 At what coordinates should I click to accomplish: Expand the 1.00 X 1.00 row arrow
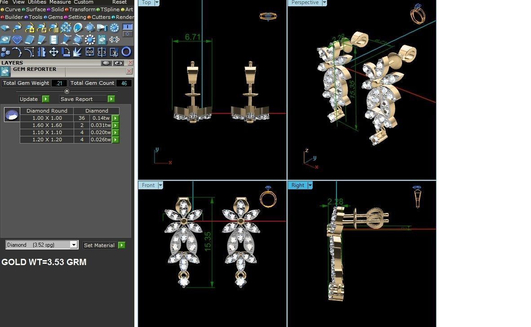coord(115,118)
